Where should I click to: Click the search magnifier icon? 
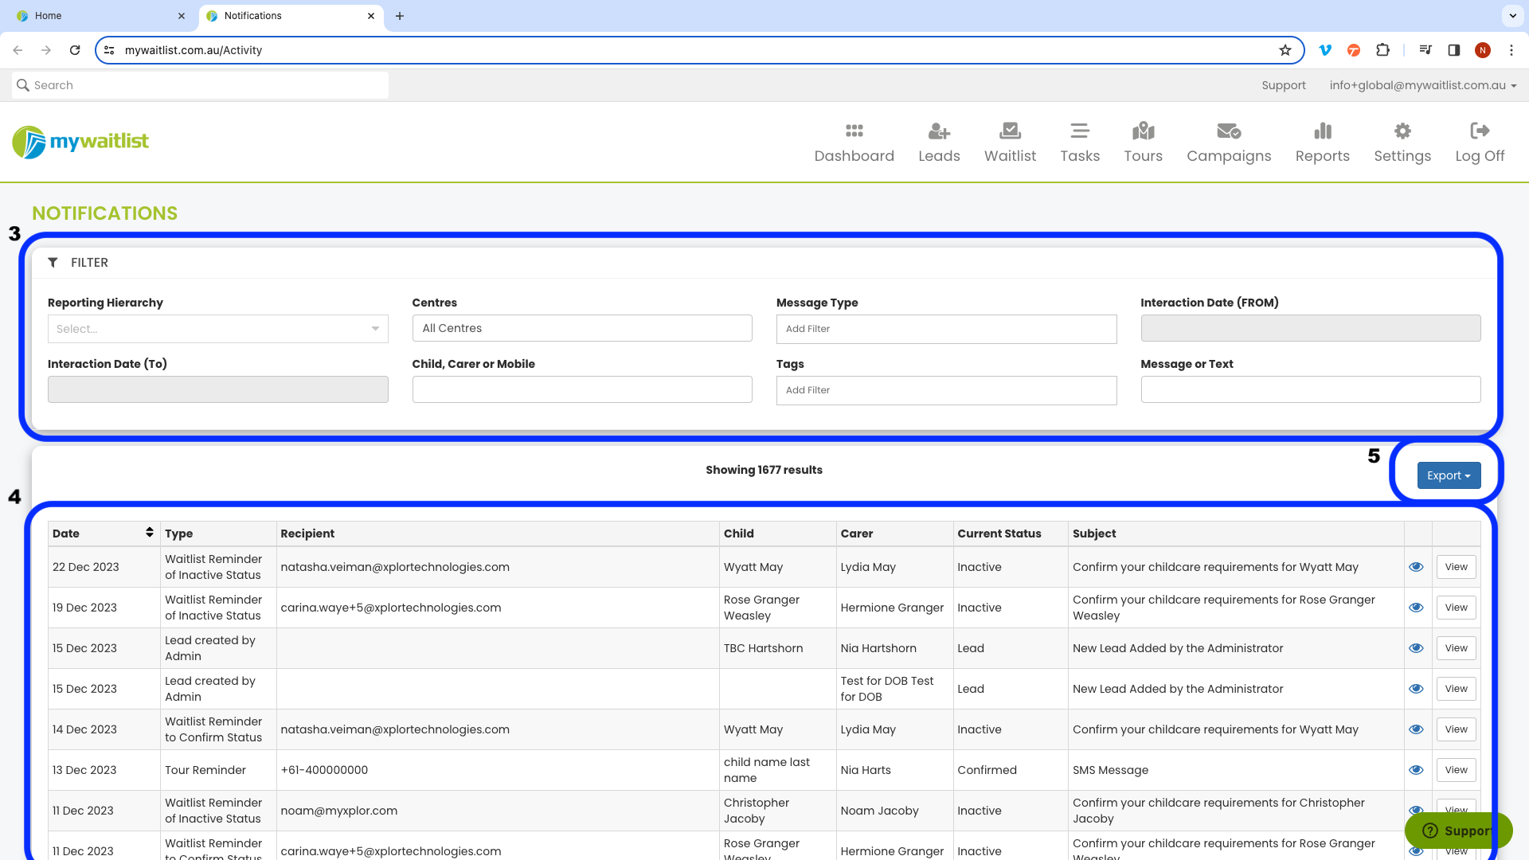(23, 85)
